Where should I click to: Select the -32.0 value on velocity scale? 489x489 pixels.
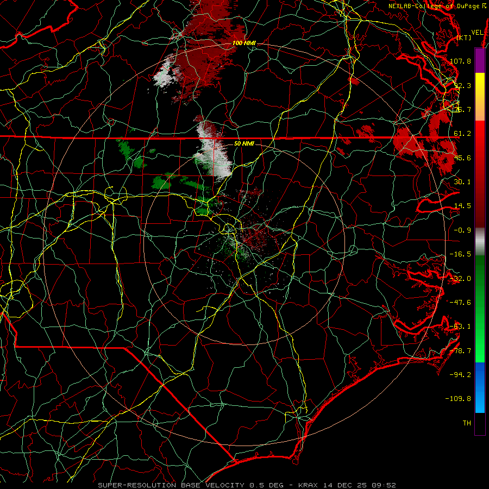[x=460, y=279]
